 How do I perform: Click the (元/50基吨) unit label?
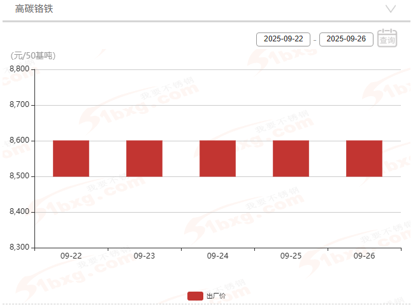33,55
